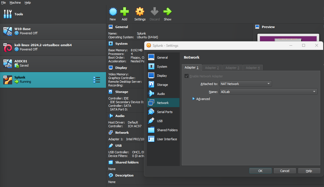The width and height of the screenshot is (324, 187).
Task: Click the Shared folders section header
Action: click(127, 162)
